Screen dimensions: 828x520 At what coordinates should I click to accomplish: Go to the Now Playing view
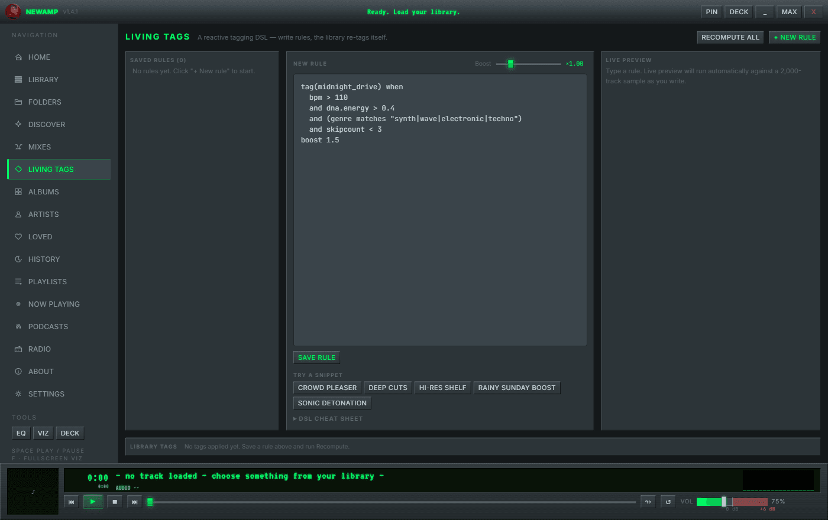pyautogui.click(x=59, y=304)
